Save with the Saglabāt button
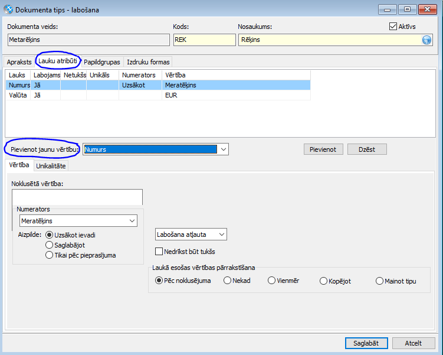Viewport: 443px width, 355px height. (x=366, y=343)
